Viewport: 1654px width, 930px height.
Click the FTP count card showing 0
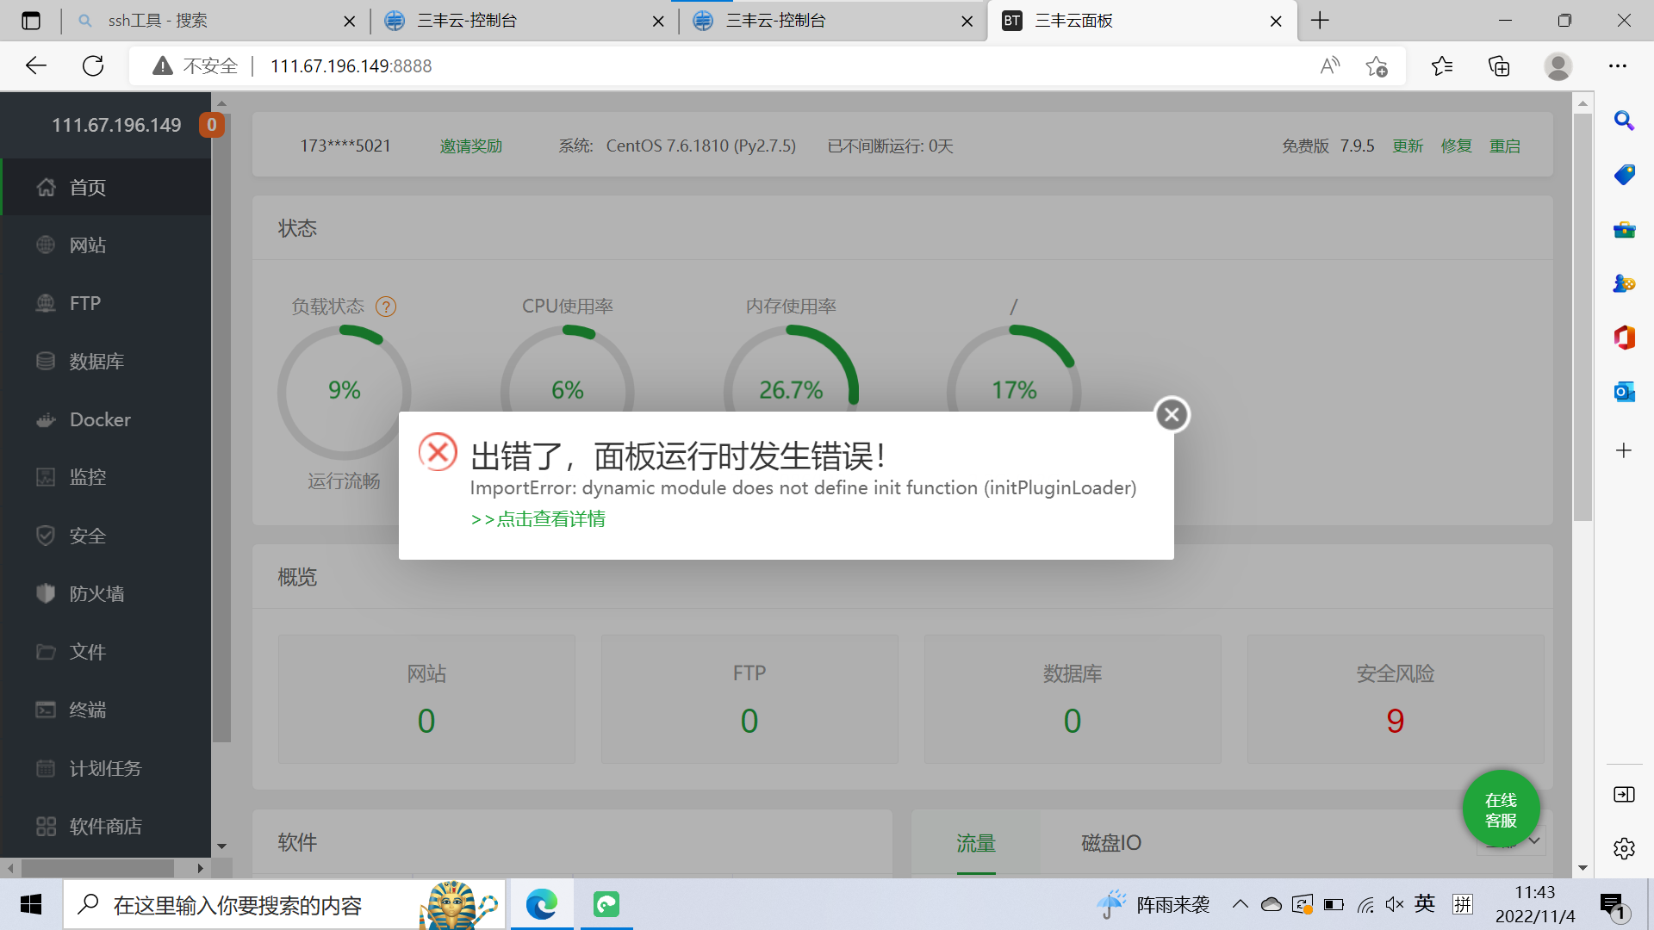[749, 699]
